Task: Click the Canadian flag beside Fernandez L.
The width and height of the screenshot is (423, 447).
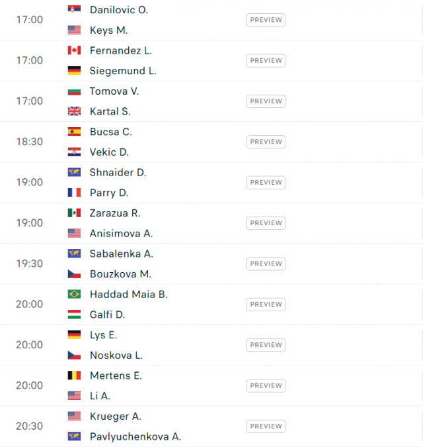Action: click(x=74, y=50)
